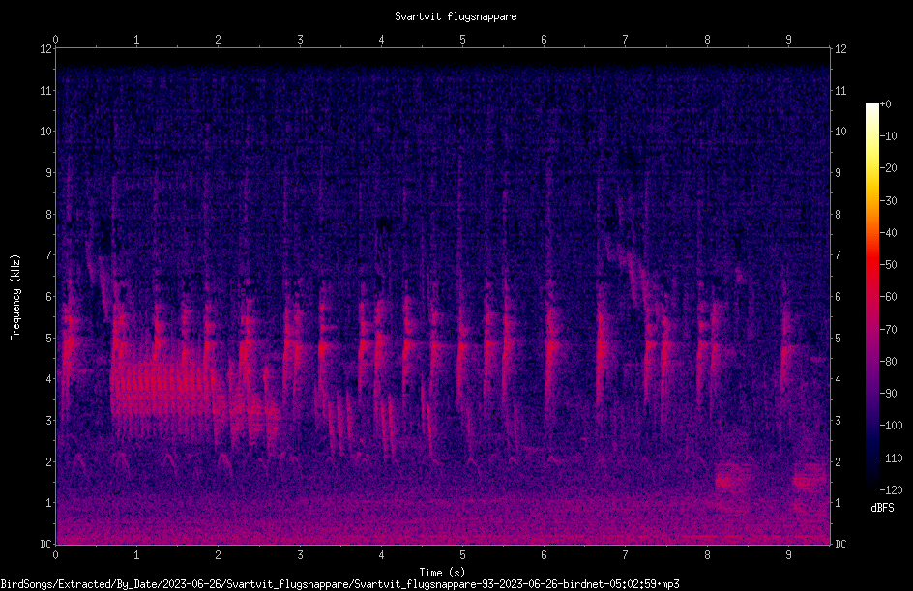
Task: Click the '-80' colorbar label
Action: coord(888,362)
